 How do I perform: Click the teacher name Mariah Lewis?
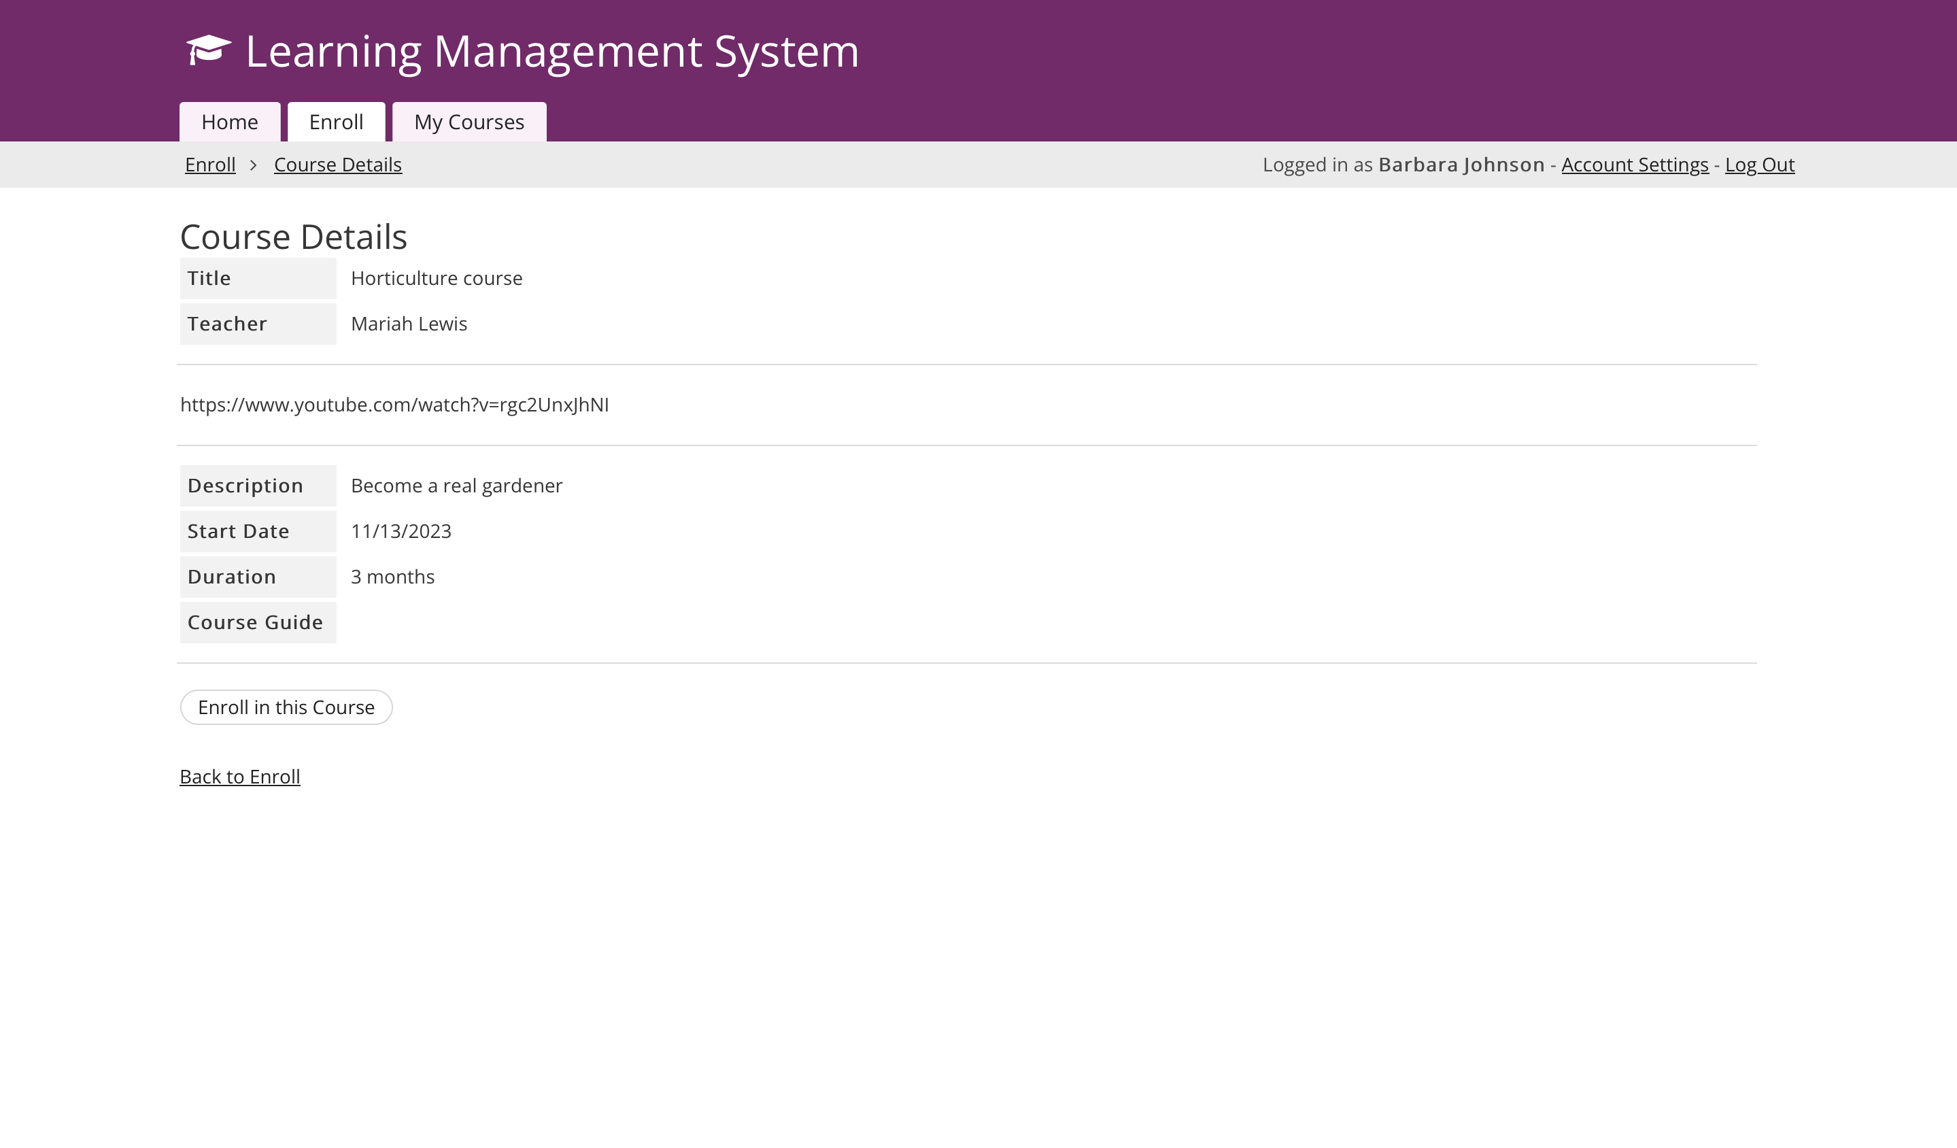coord(409,324)
